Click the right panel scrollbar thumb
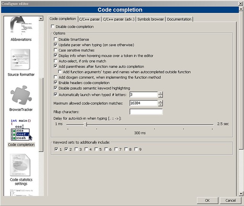Screen dimensions: 244x206 coord(241,80)
